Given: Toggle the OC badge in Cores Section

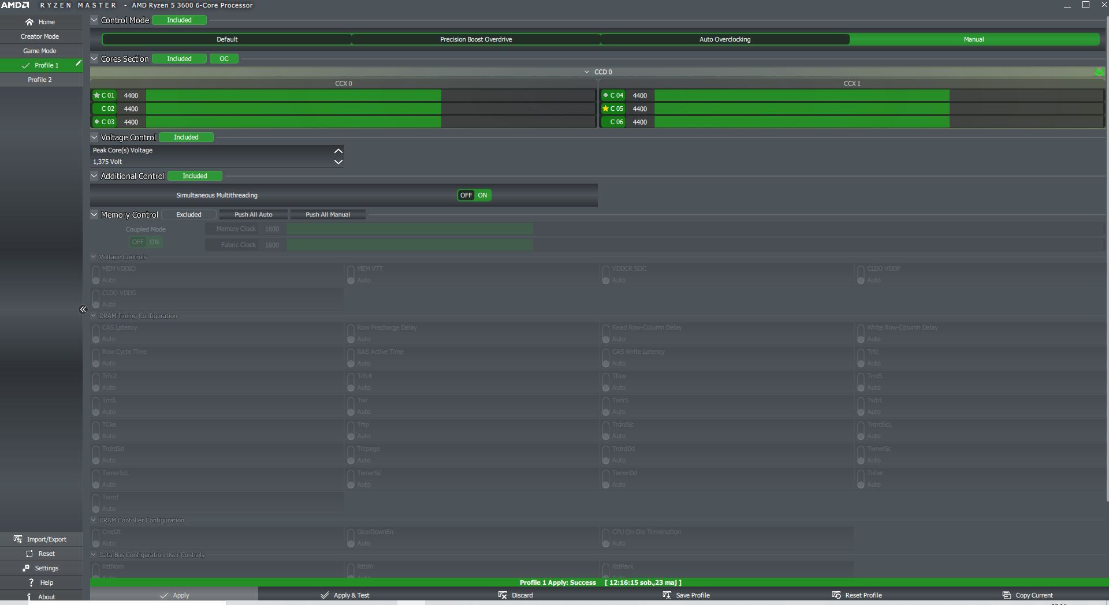Looking at the screenshot, I should [224, 59].
